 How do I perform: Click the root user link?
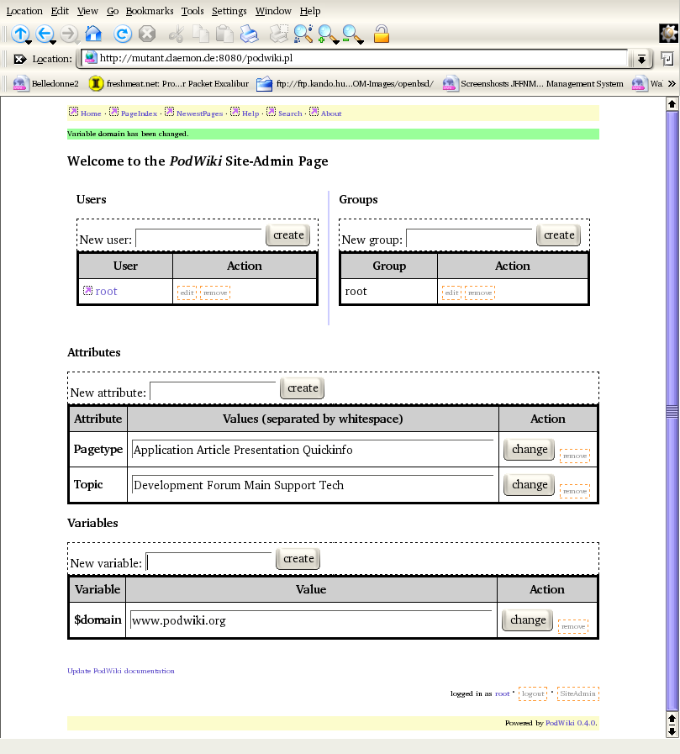click(106, 292)
